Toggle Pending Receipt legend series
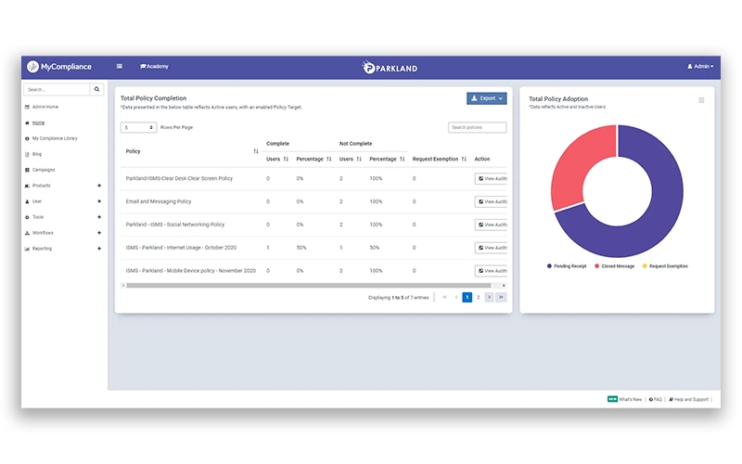This screenshot has height=464, width=742. tap(568, 266)
